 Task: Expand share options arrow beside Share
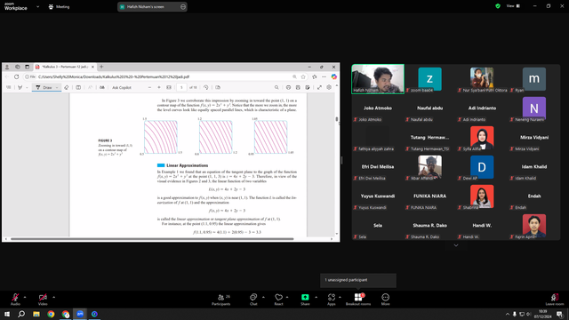[316, 297]
